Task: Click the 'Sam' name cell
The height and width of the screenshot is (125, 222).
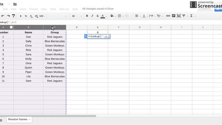Action: pos(28,81)
